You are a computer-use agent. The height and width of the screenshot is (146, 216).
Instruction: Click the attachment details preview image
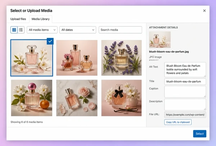(x=160, y=40)
